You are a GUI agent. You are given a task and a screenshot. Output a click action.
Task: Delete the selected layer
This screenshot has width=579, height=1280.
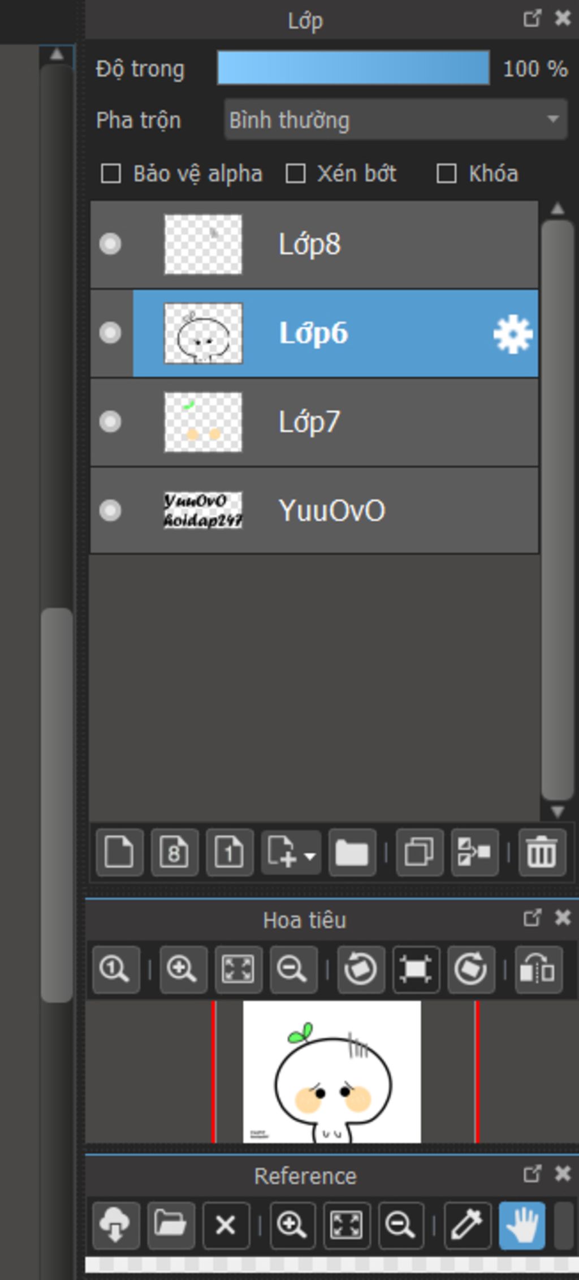[541, 852]
